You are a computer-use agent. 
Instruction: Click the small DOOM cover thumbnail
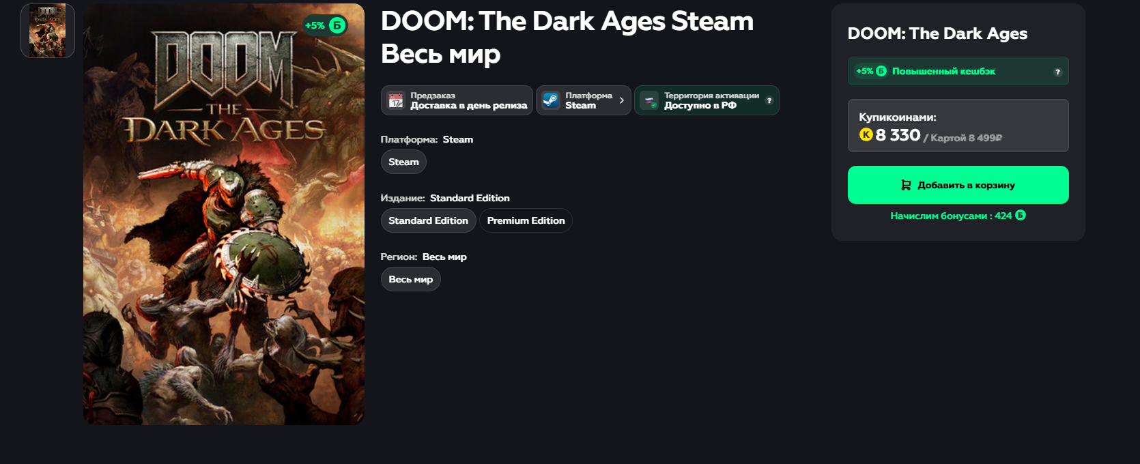coord(48,31)
